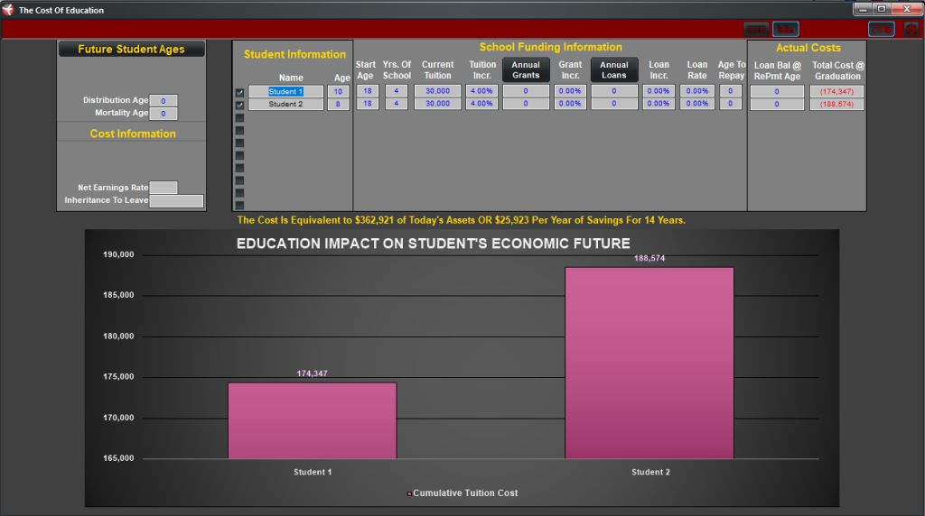Click the 188,574 label above the bar
The width and height of the screenshot is (925, 516).
pyautogui.click(x=649, y=258)
